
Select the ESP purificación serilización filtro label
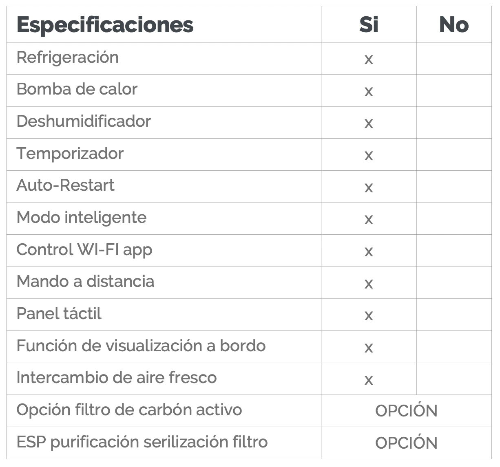[142, 442]
